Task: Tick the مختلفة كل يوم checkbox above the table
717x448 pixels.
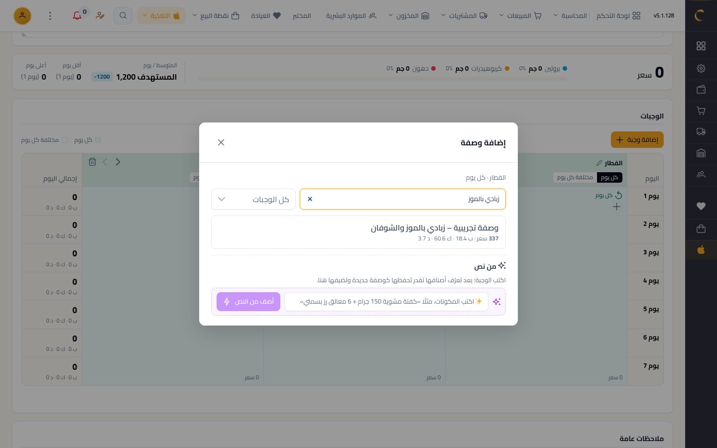Action: point(65,140)
